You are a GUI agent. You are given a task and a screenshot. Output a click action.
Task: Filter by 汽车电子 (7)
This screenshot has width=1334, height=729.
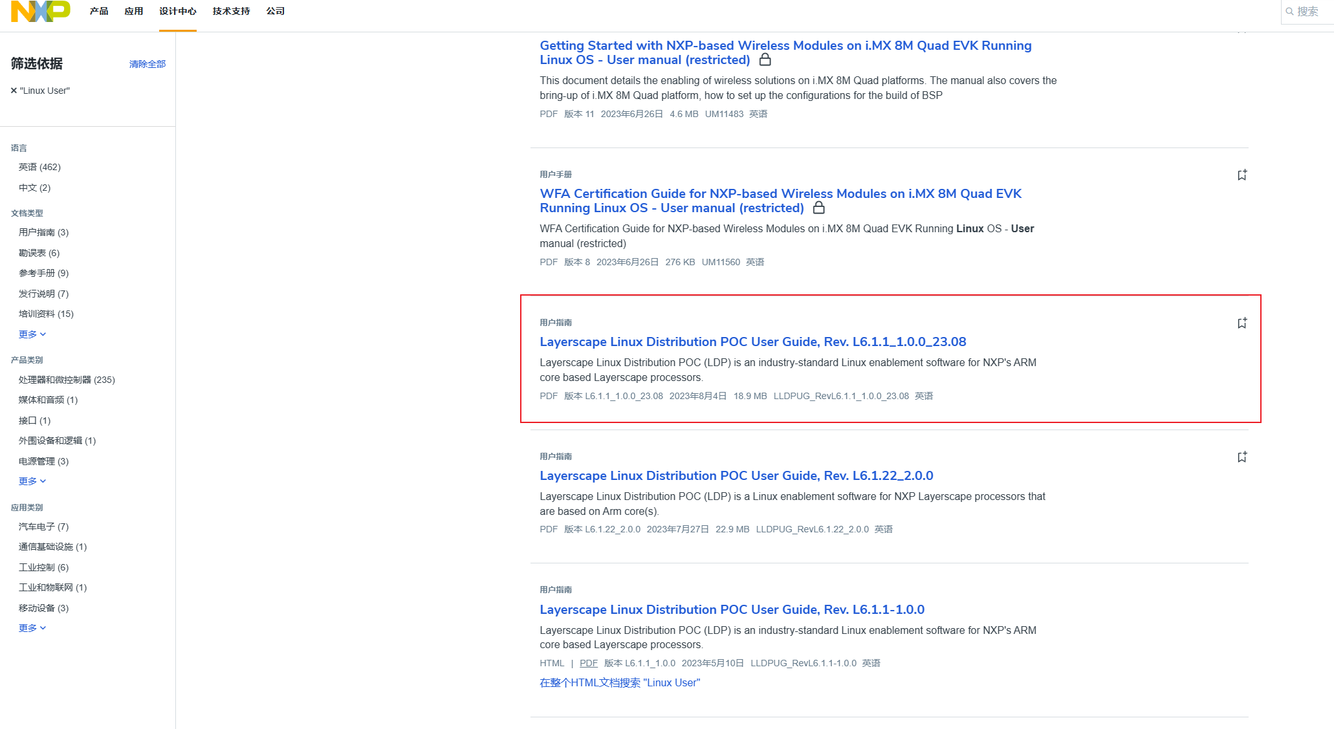click(x=43, y=527)
